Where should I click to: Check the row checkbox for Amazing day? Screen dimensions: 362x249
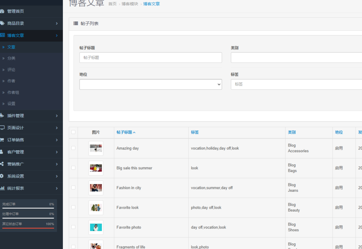(x=74, y=148)
